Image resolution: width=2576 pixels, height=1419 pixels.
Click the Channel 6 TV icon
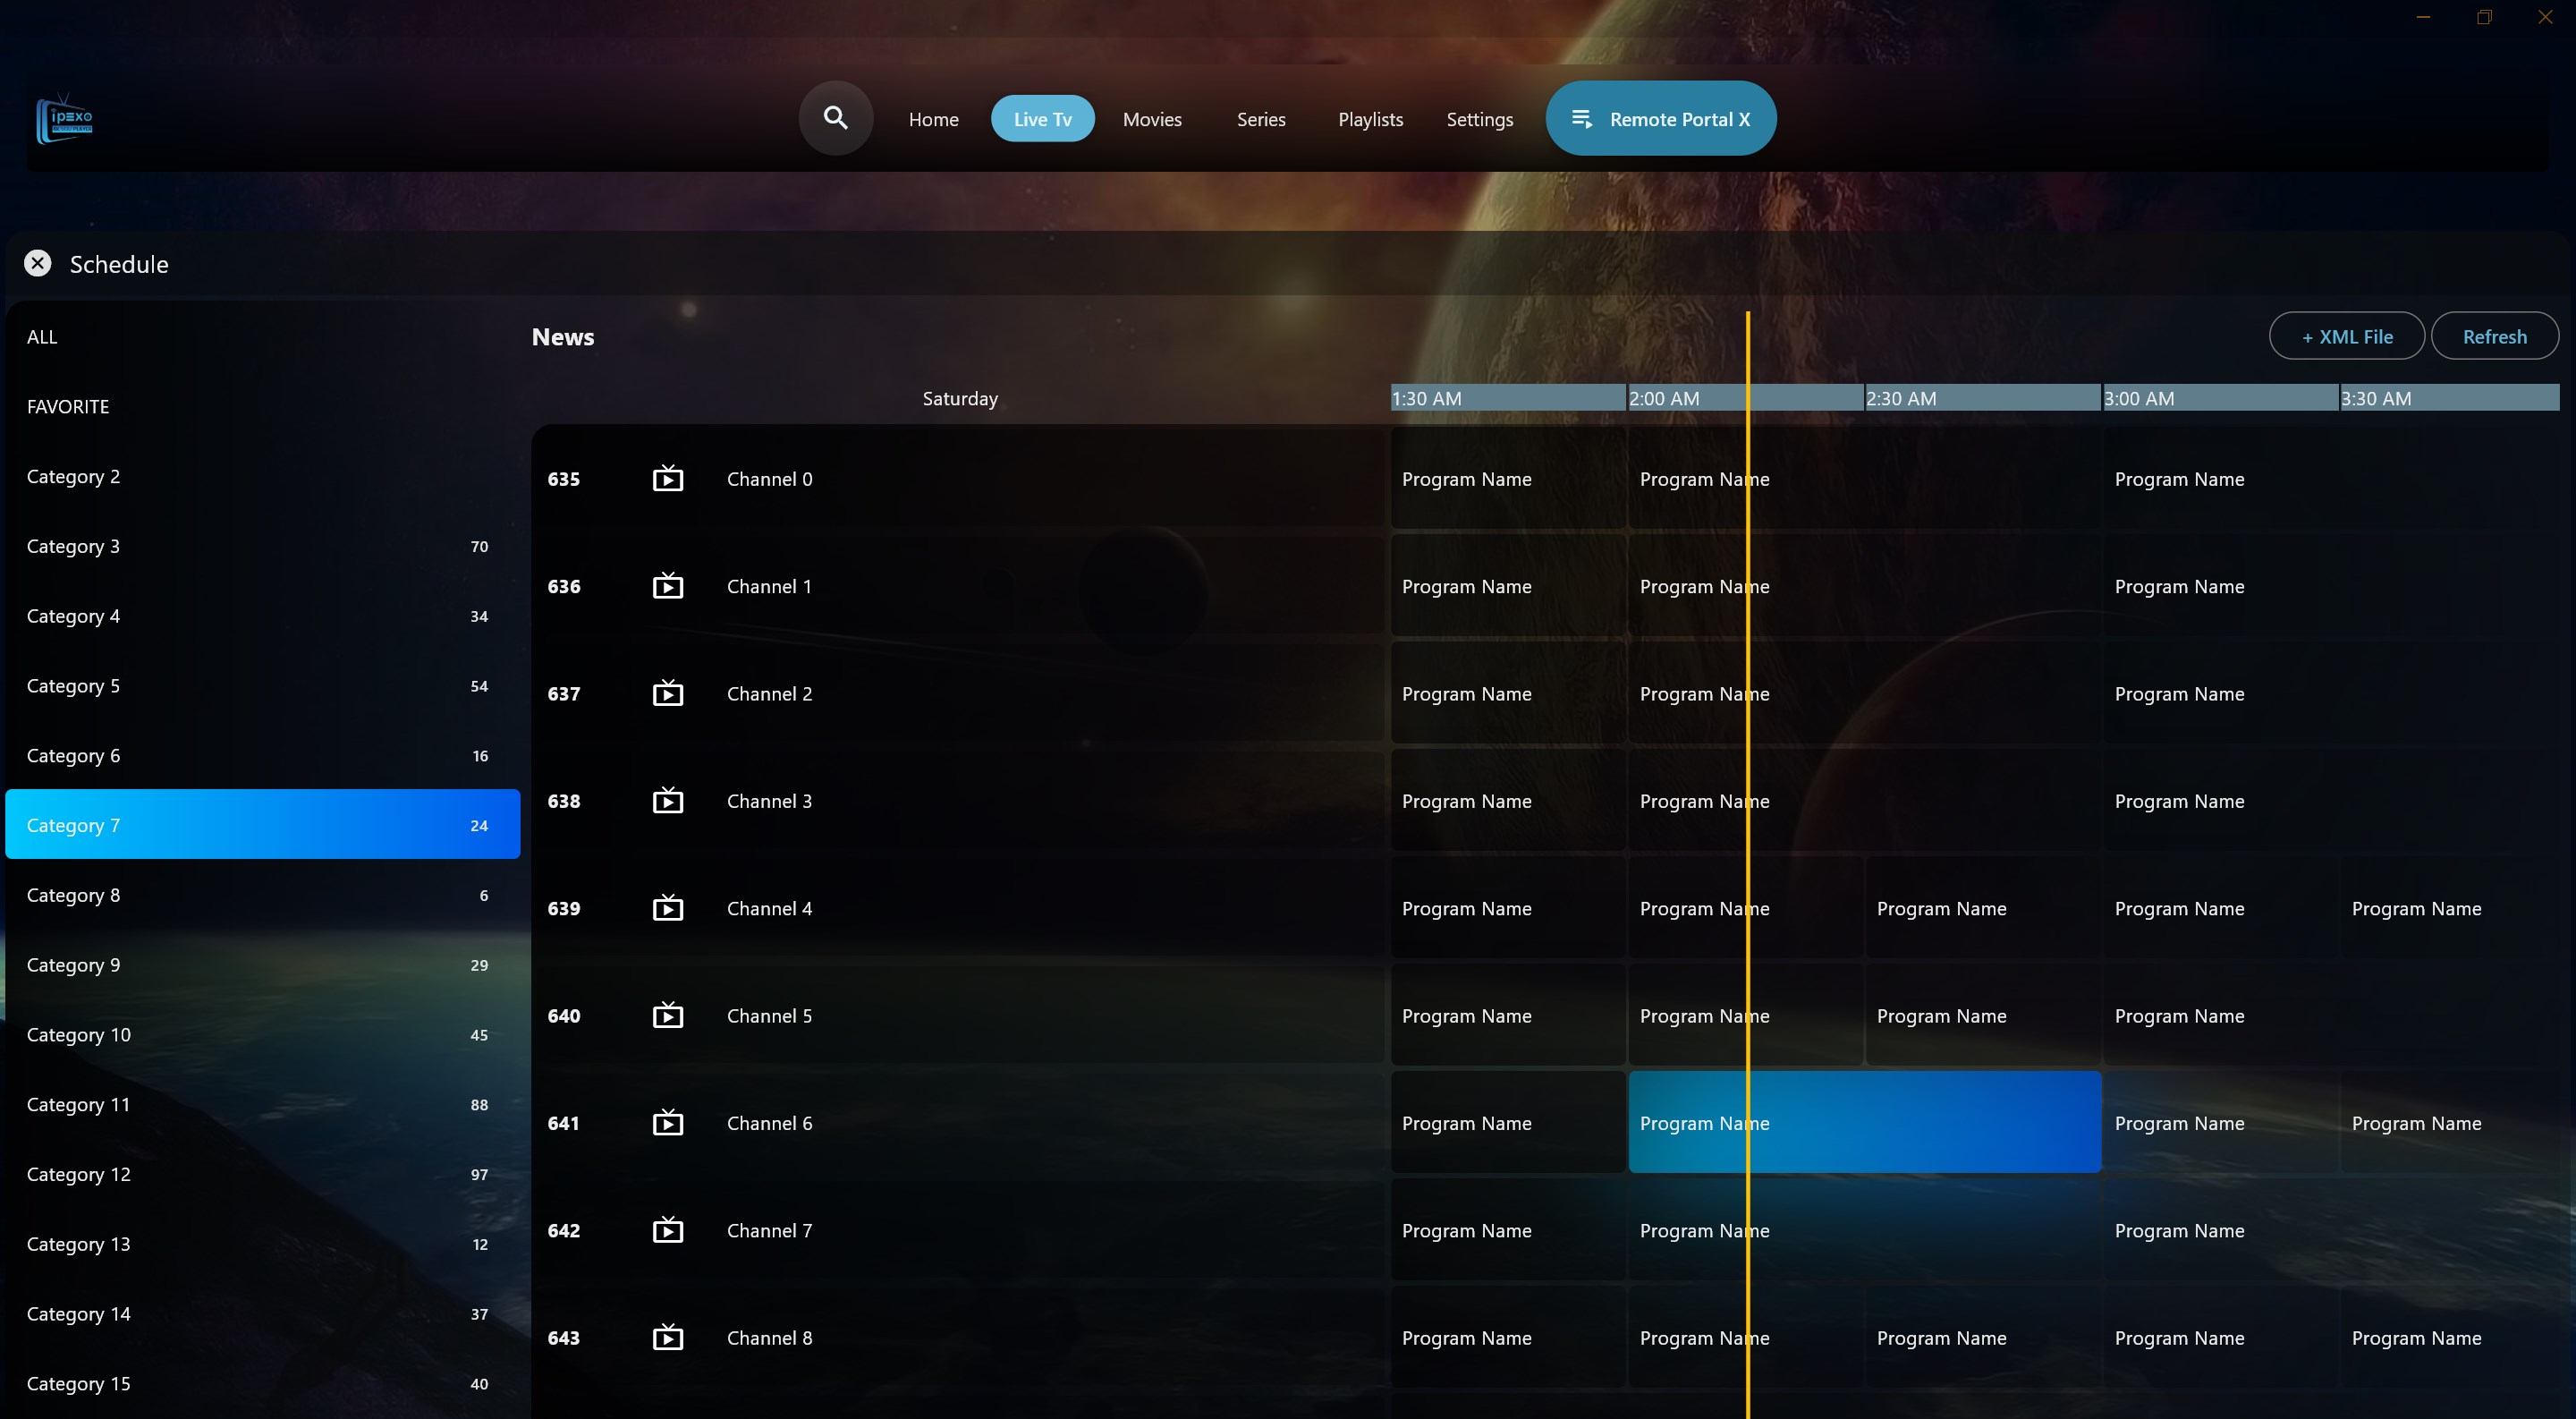tap(667, 1122)
